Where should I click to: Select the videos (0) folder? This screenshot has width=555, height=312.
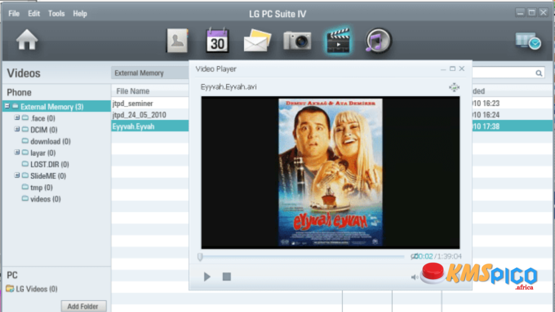tap(46, 199)
